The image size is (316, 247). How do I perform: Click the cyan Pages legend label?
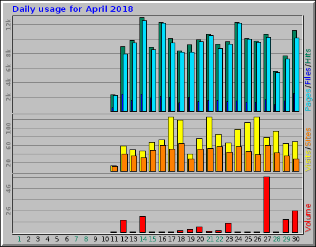pos(308,100)
